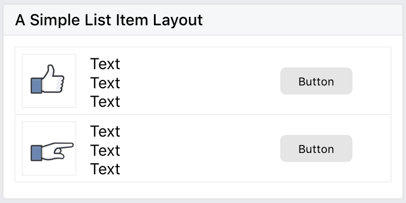This screenshot has height=203, width=406.
Task: Click the Button beside the pointing hand item
Action: (316, 148)
